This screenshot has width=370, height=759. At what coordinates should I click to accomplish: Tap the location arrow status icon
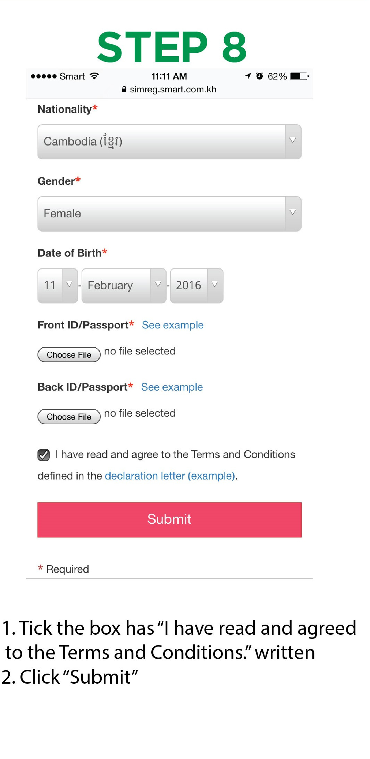(247, 76)
